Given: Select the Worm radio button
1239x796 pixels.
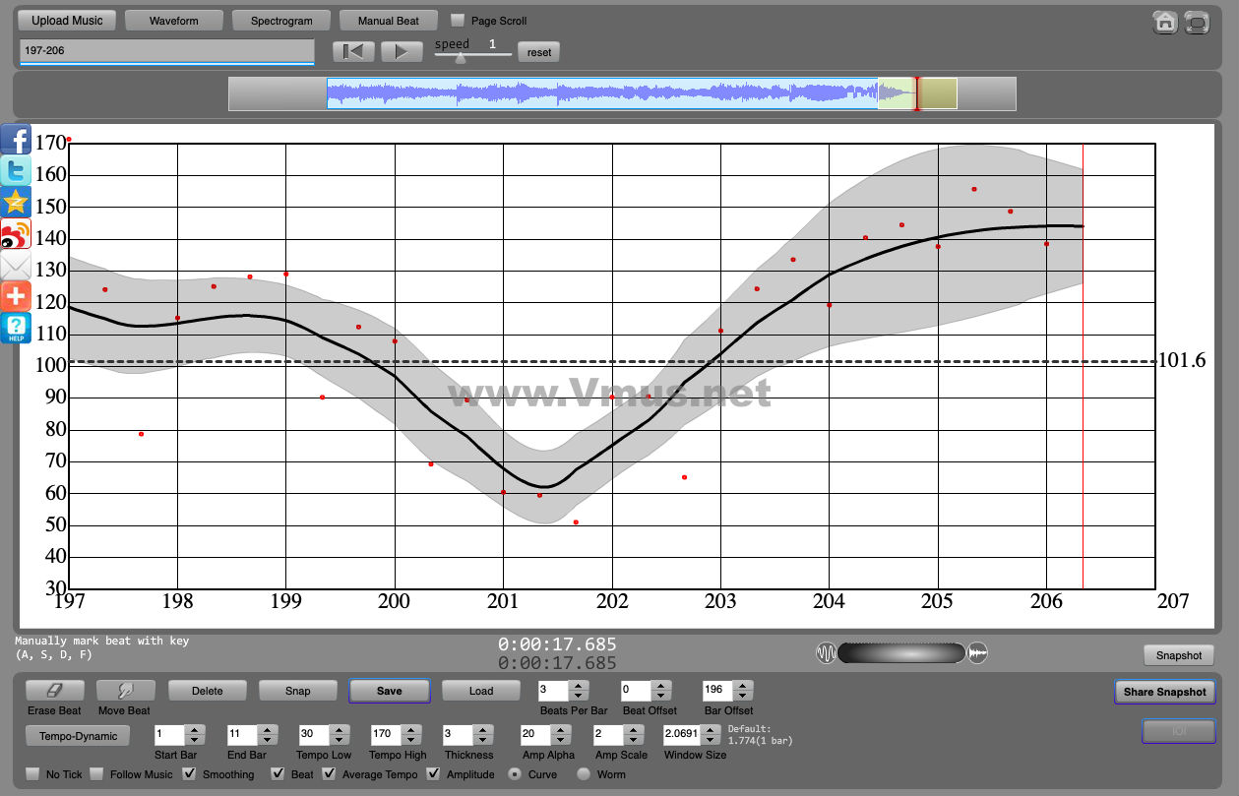Looking at the screenshot, I should click(x=584, y=774).
